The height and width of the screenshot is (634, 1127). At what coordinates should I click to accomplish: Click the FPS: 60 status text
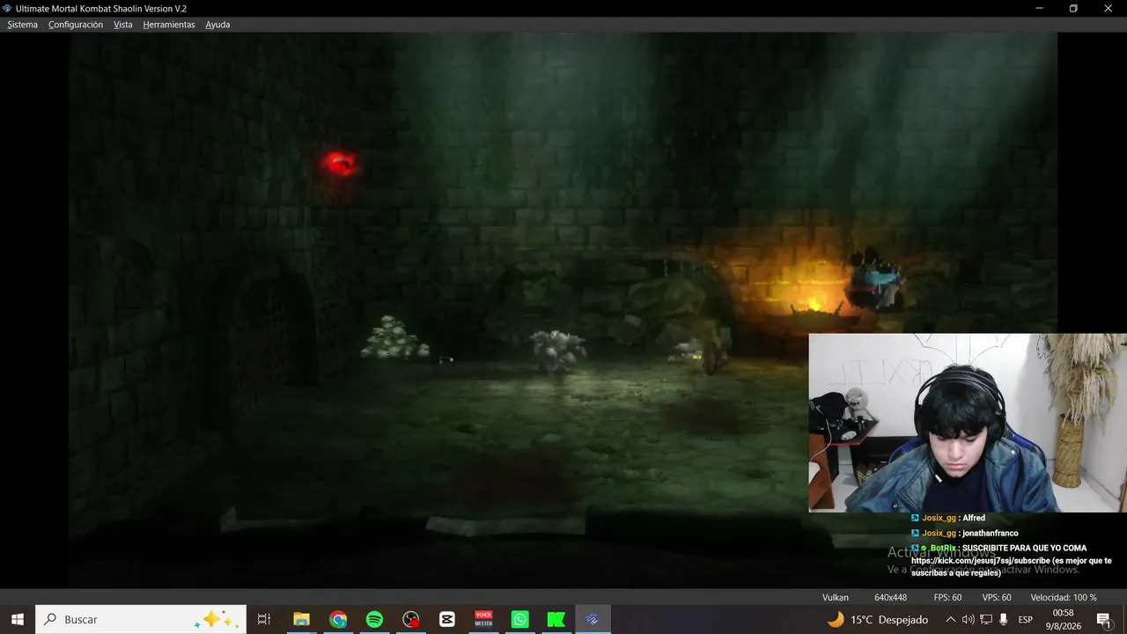coord(947,597)
